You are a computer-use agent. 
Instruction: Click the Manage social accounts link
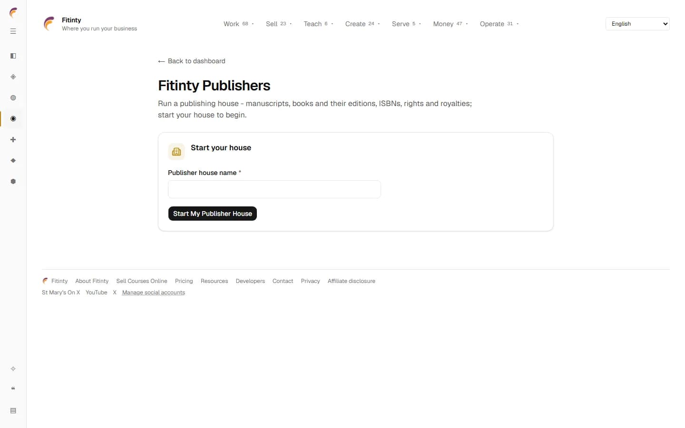pyautogui.click(x=154, y=292)
